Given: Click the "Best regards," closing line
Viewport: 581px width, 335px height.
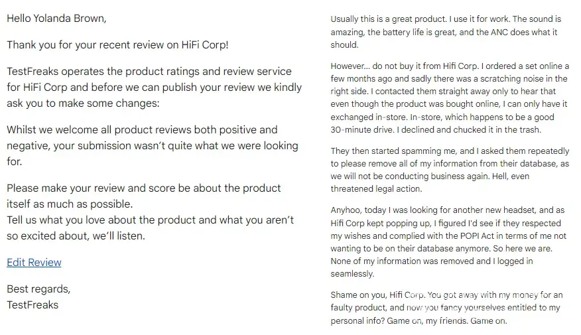Looking at the screenshot, I should [x=38, y=289].
